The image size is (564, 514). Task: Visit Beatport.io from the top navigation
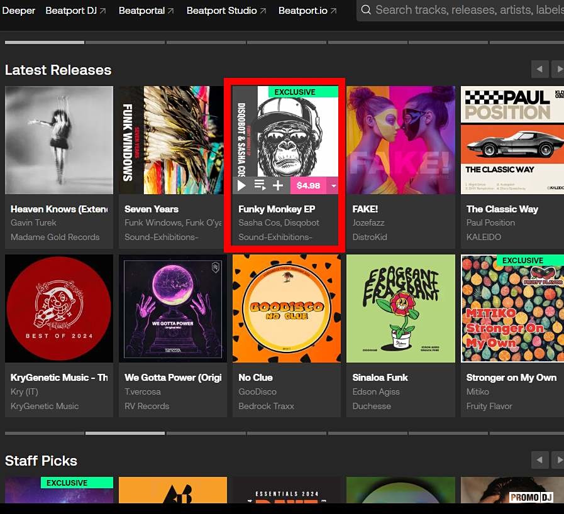click(307, 11)
